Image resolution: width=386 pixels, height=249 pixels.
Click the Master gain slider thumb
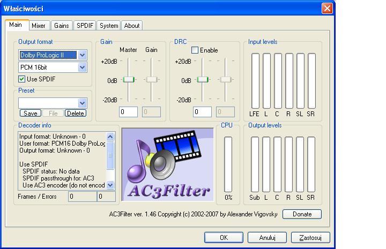click(x=129, y=80)
